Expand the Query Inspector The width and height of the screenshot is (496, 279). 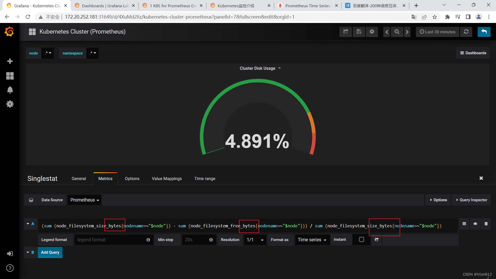click(471, 200)
